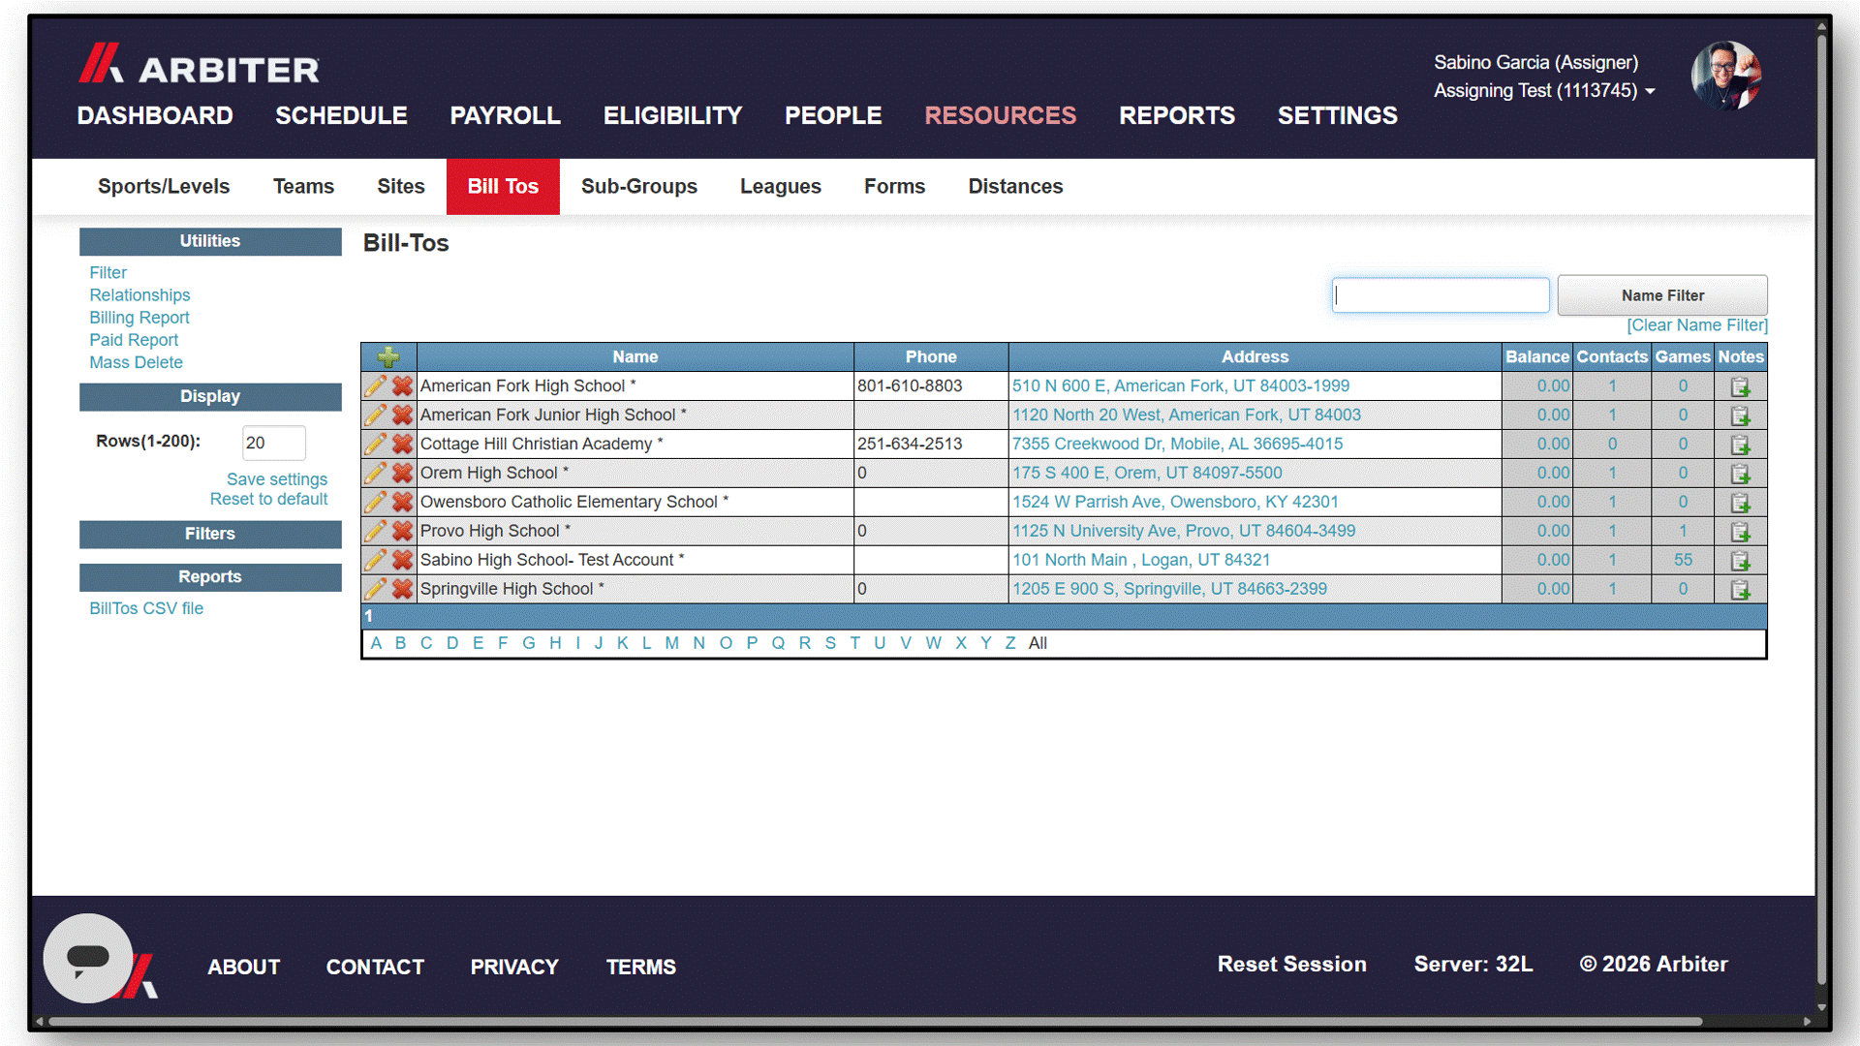Edit Provo High School pencil icon

point(376,532)
